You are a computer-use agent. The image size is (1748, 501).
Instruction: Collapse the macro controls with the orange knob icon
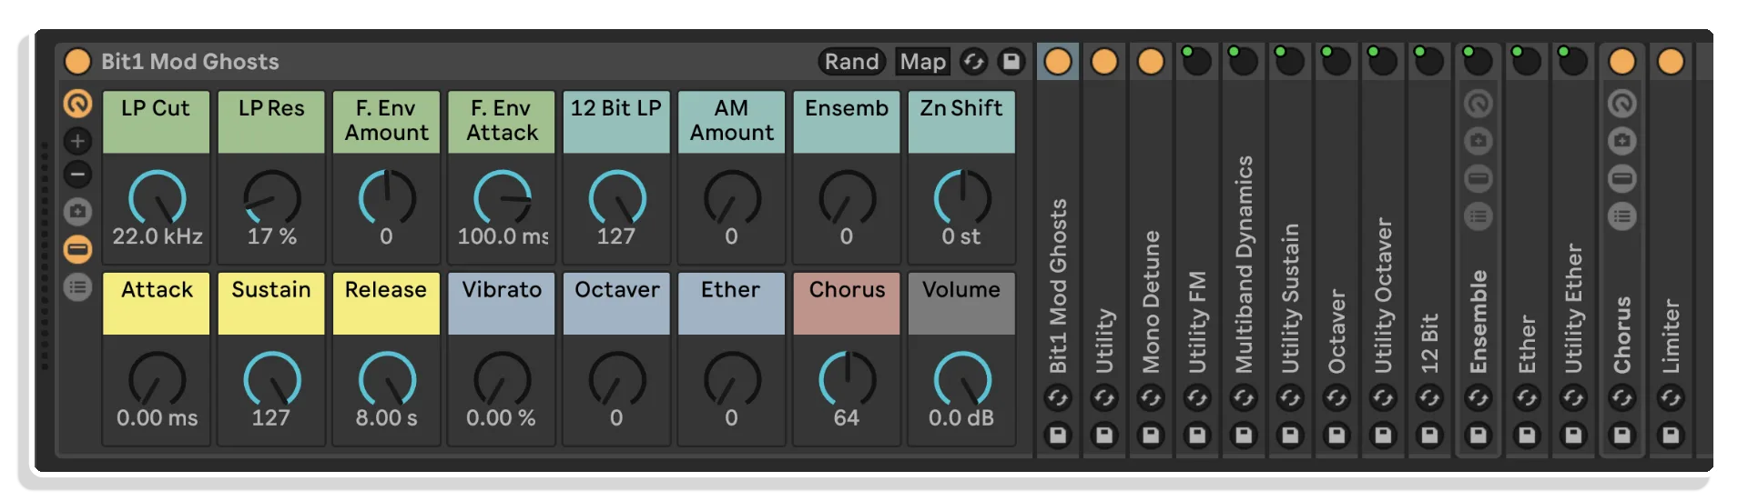(77, 104)
